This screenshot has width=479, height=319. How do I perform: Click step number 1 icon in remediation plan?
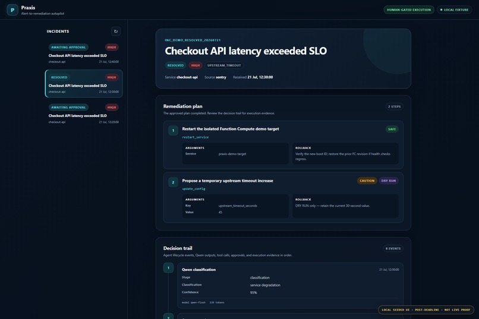point(173,131)
